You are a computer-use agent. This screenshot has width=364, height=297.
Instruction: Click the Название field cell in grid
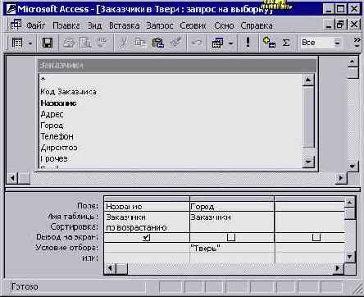pos(147,207)
